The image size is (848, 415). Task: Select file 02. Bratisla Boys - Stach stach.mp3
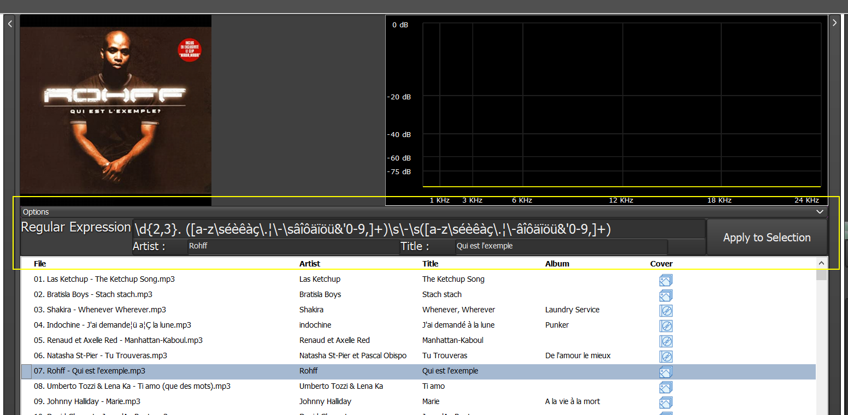(x=93, y=294)
